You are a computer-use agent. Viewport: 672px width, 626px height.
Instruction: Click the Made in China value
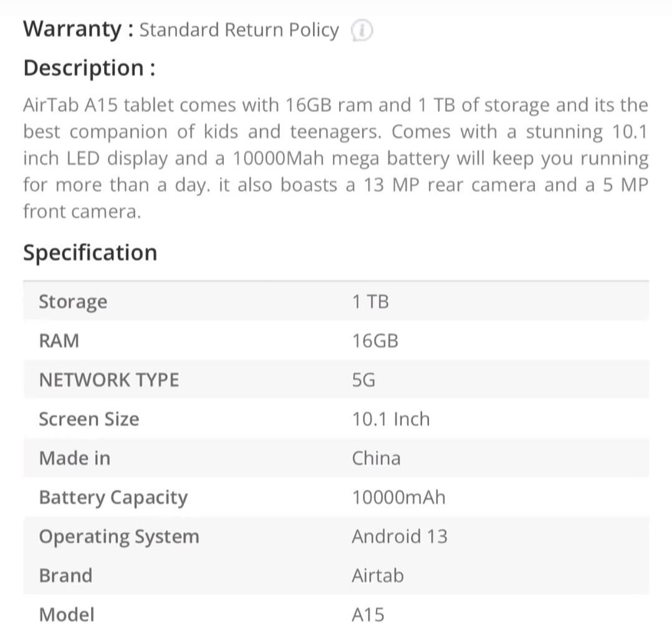pos(377,458)
